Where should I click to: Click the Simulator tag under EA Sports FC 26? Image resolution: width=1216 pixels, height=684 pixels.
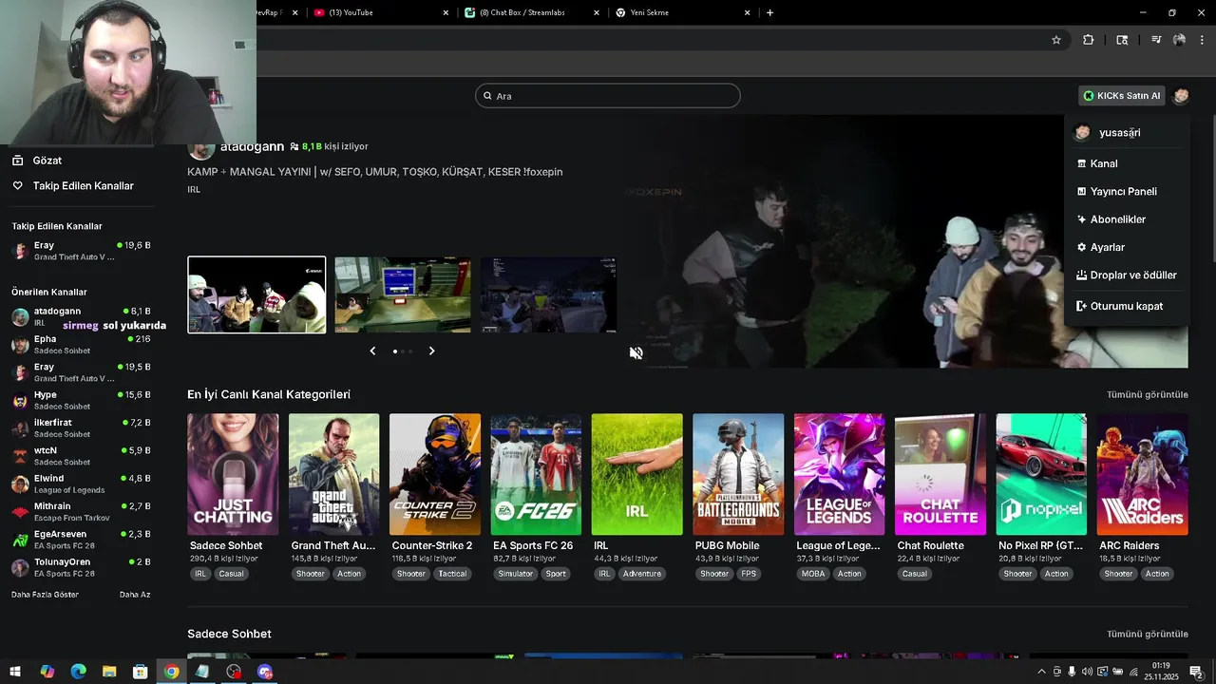coord(516,574)
